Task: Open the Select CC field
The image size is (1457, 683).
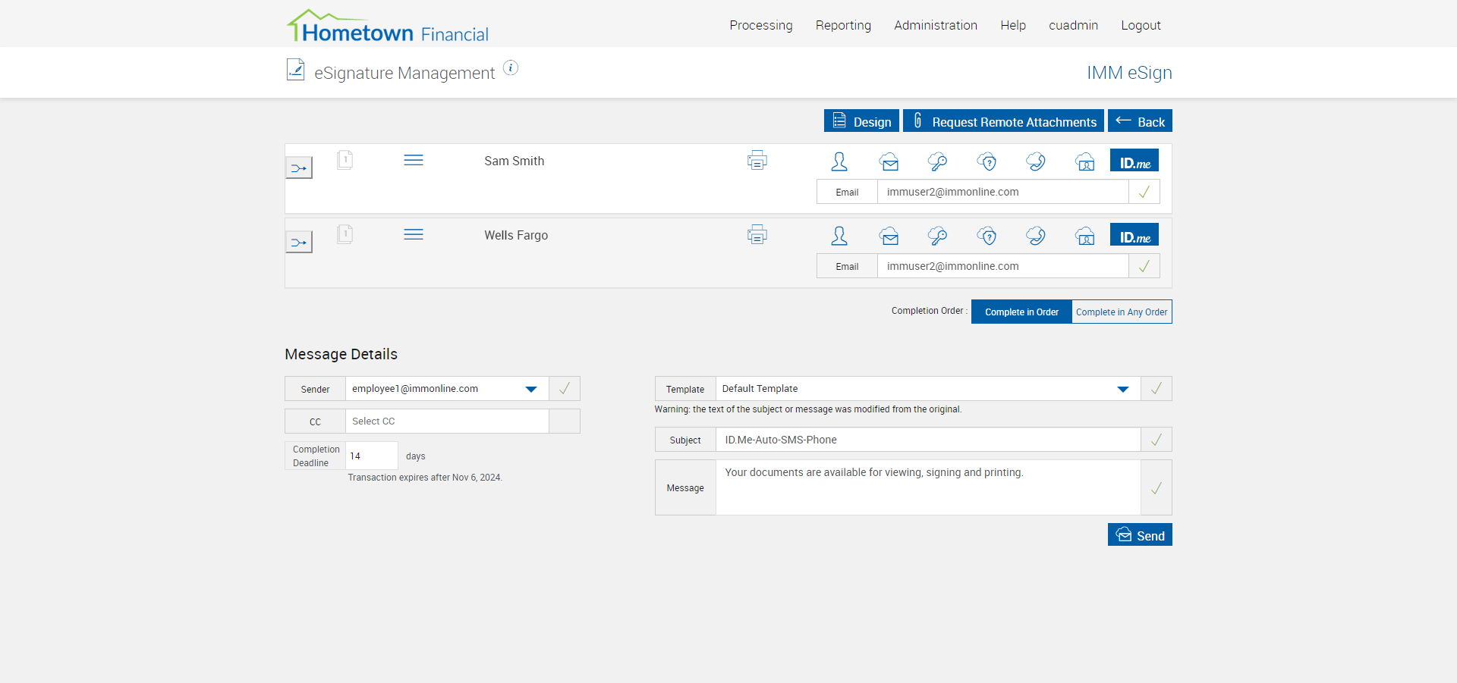Action: [447, 421]
